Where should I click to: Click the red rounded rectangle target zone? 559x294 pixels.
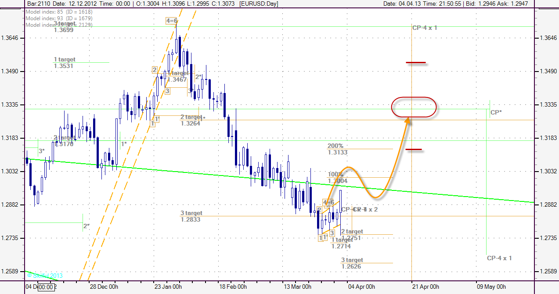[414, 107]
